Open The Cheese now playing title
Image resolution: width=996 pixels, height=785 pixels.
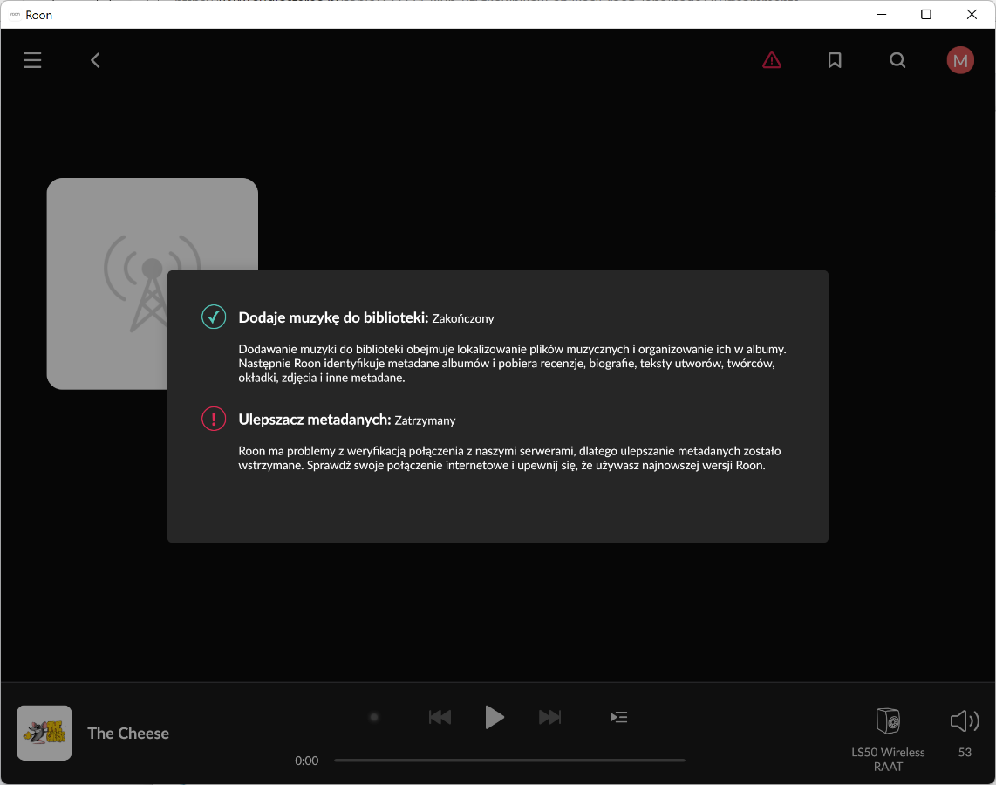pos(128,733)
